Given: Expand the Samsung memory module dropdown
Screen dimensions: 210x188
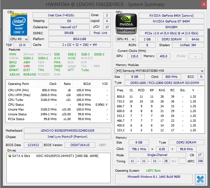Looking at the screenshot, I should point(159,71).
